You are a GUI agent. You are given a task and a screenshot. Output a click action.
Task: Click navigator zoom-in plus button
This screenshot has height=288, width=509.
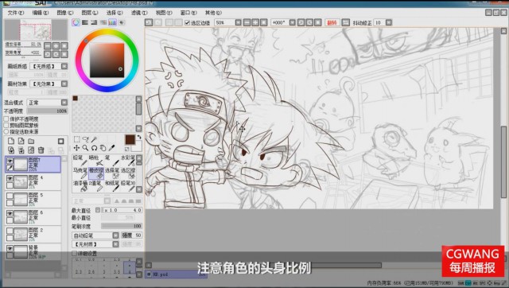pyautogui.click(x=56, y=46)
